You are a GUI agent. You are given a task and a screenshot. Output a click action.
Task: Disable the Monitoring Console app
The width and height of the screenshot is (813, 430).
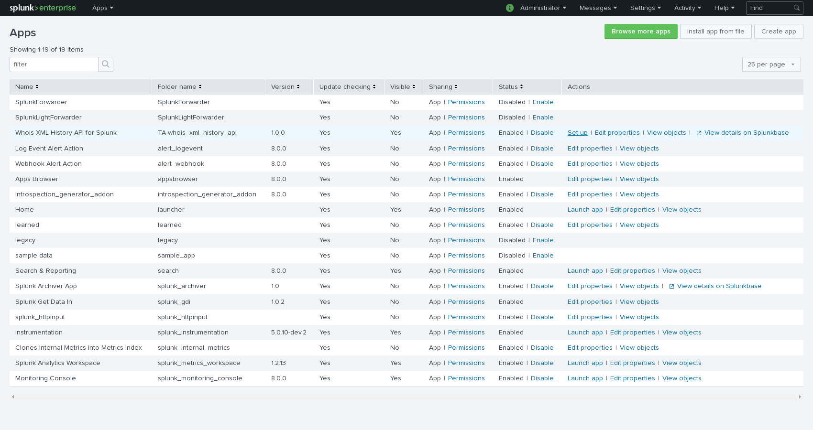point(542,378)
